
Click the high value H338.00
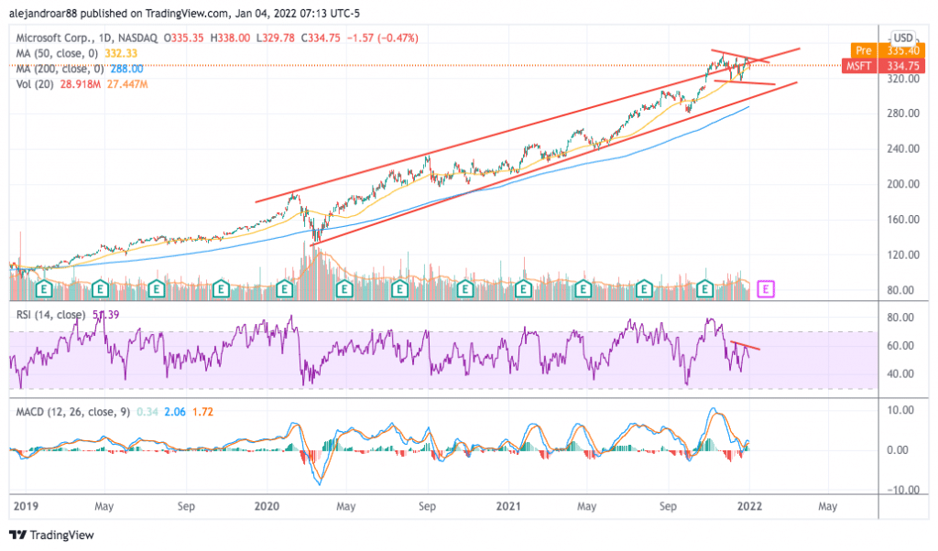click(230, 38)
